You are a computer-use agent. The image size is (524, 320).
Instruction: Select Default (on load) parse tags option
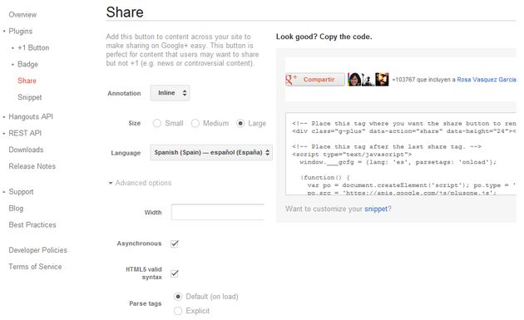tap(178, 297)
